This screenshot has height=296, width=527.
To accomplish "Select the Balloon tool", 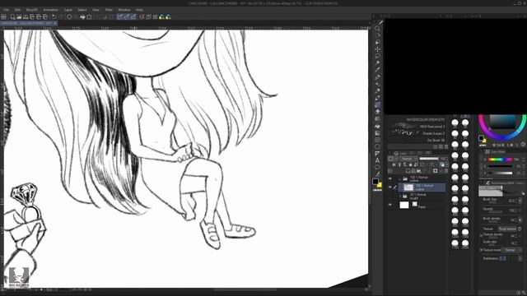I will click(x=377, y=167).
